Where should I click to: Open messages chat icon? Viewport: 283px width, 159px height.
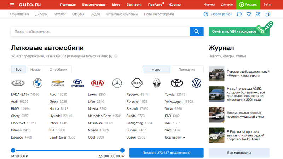click(239, 14)
